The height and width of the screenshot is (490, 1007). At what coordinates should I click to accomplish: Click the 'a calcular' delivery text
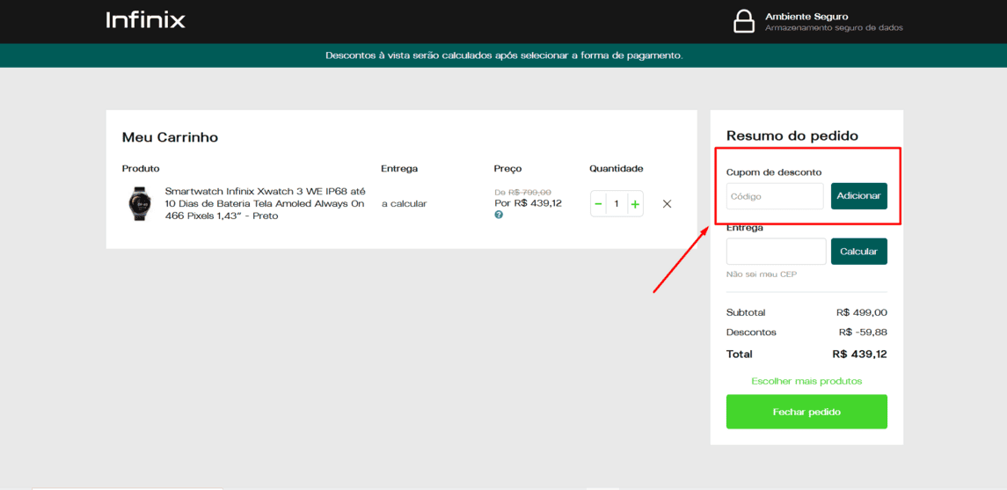[404, 203]
